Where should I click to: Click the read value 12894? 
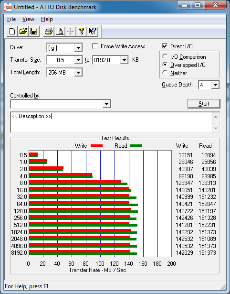(x=209, y=155)
